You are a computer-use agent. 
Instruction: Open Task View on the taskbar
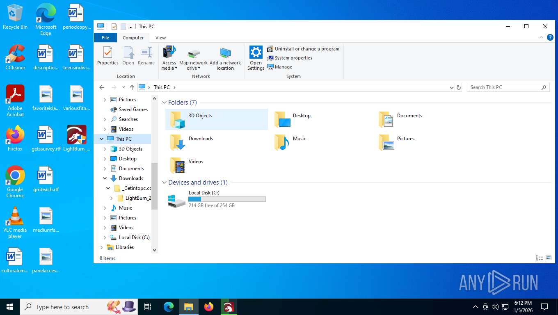[148, 307]
